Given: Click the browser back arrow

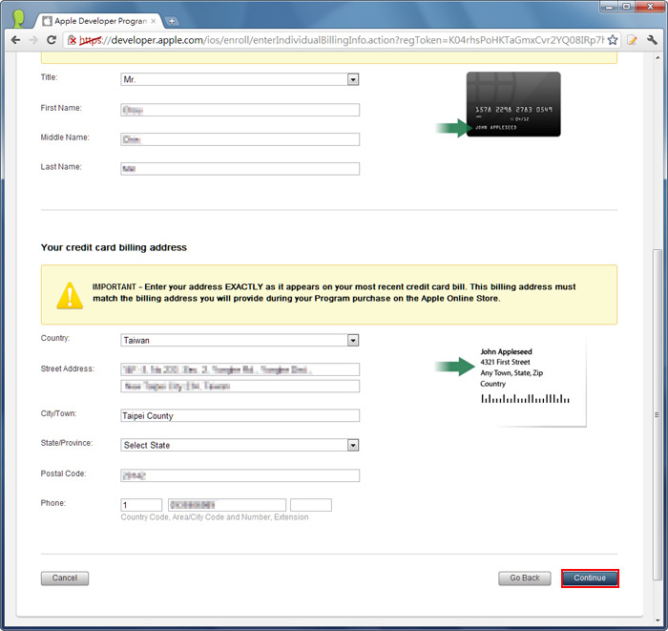Looking at the screenshot, I should 16,40.
